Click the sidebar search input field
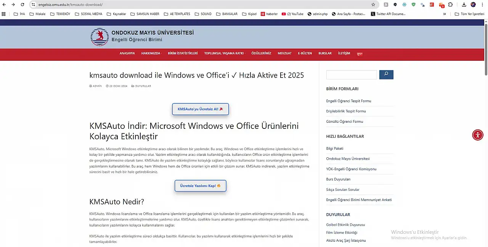The image size is (488, 247). tap(351, 75)
